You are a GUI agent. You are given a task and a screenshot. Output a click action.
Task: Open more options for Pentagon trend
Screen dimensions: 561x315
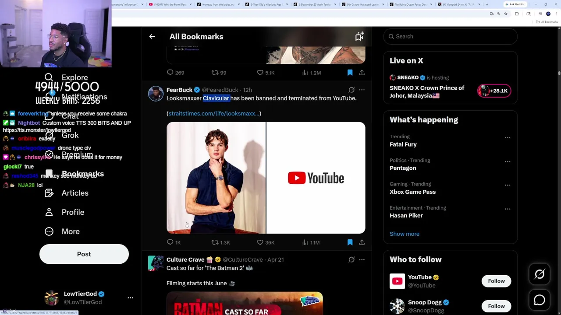(508, 161)
